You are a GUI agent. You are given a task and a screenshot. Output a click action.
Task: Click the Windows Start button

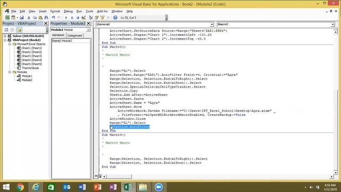tap(6, 187)
